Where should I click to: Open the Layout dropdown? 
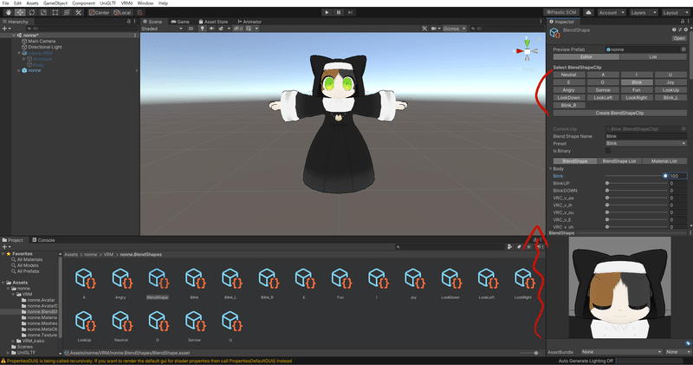pos(676,12)
